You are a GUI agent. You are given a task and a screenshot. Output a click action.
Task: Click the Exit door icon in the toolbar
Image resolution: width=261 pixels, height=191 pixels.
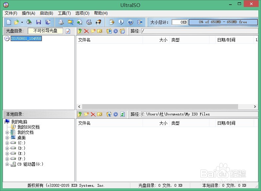[140, 22]
